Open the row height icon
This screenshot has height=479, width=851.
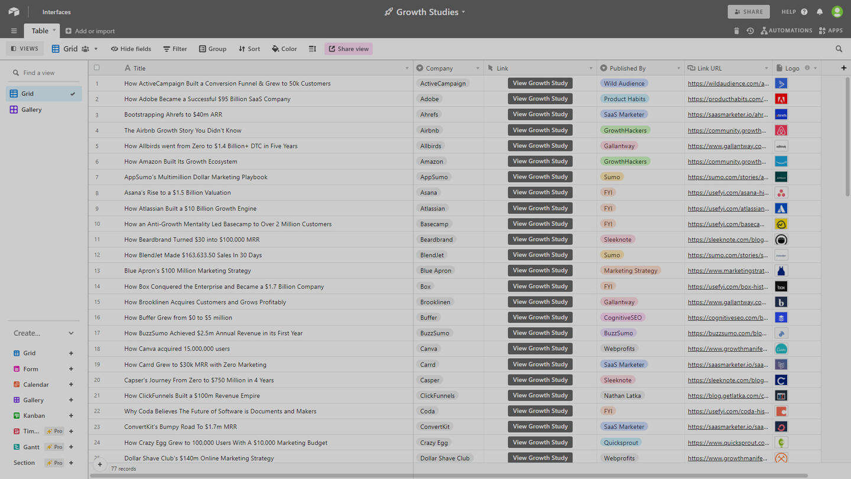point(312,49)
